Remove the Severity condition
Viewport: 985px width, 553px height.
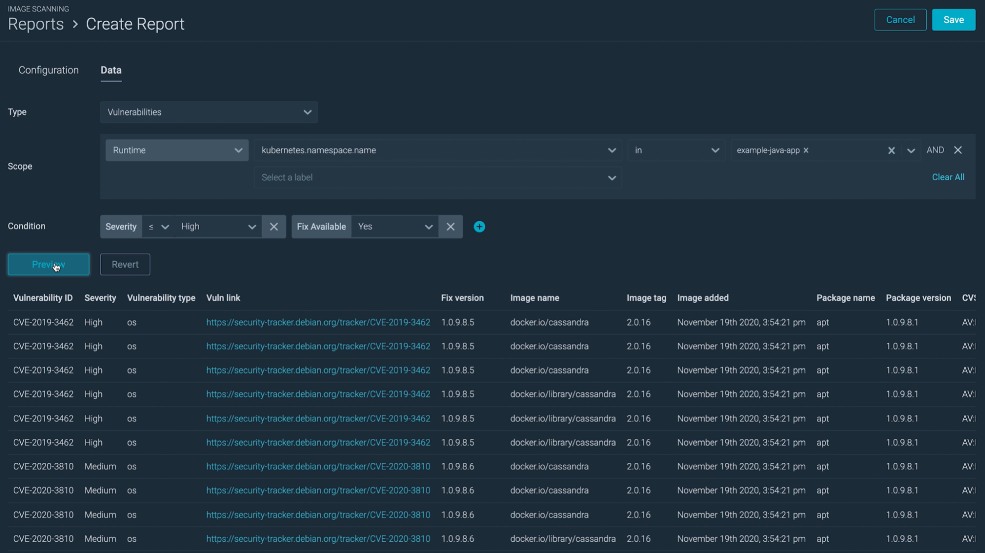coord(274,227)
